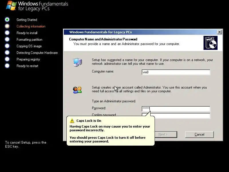The width and height of the screenshot is (229, 172).
Task: Click the Ready to install step indicator
Action: [x=7, y=33]
